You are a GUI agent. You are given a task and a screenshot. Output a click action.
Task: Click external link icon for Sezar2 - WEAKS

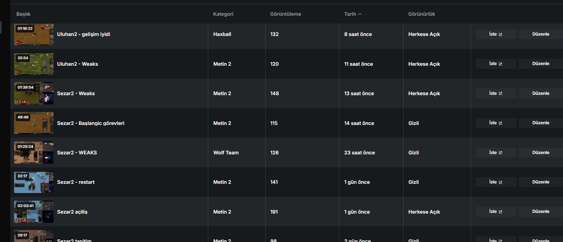501,153
